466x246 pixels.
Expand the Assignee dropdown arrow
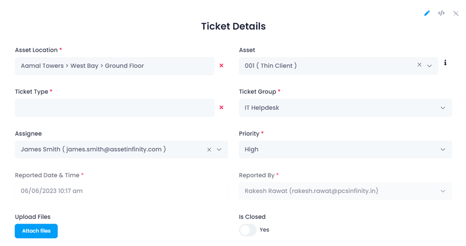pos(219,149)
